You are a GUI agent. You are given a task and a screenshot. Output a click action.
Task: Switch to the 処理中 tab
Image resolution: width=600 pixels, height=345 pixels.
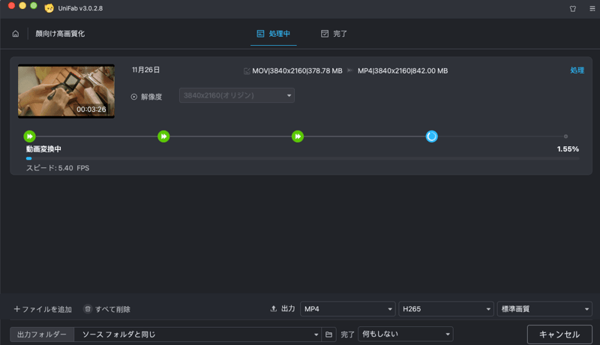tap(273, 34)
